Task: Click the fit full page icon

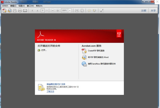Action: coord(82,11)
